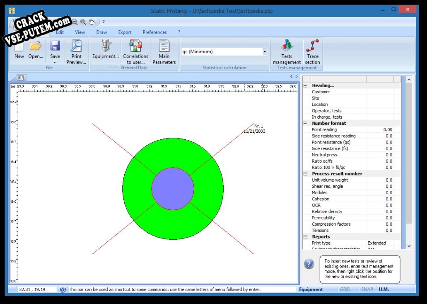Select the Site property row

(352, 98)
